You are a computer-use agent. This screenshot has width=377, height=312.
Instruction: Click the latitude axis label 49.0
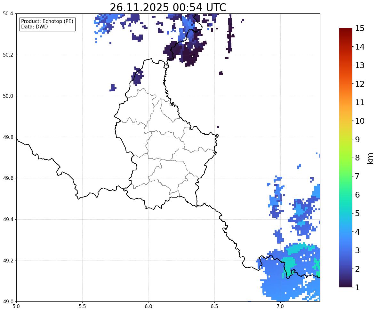tap(8, 302)
